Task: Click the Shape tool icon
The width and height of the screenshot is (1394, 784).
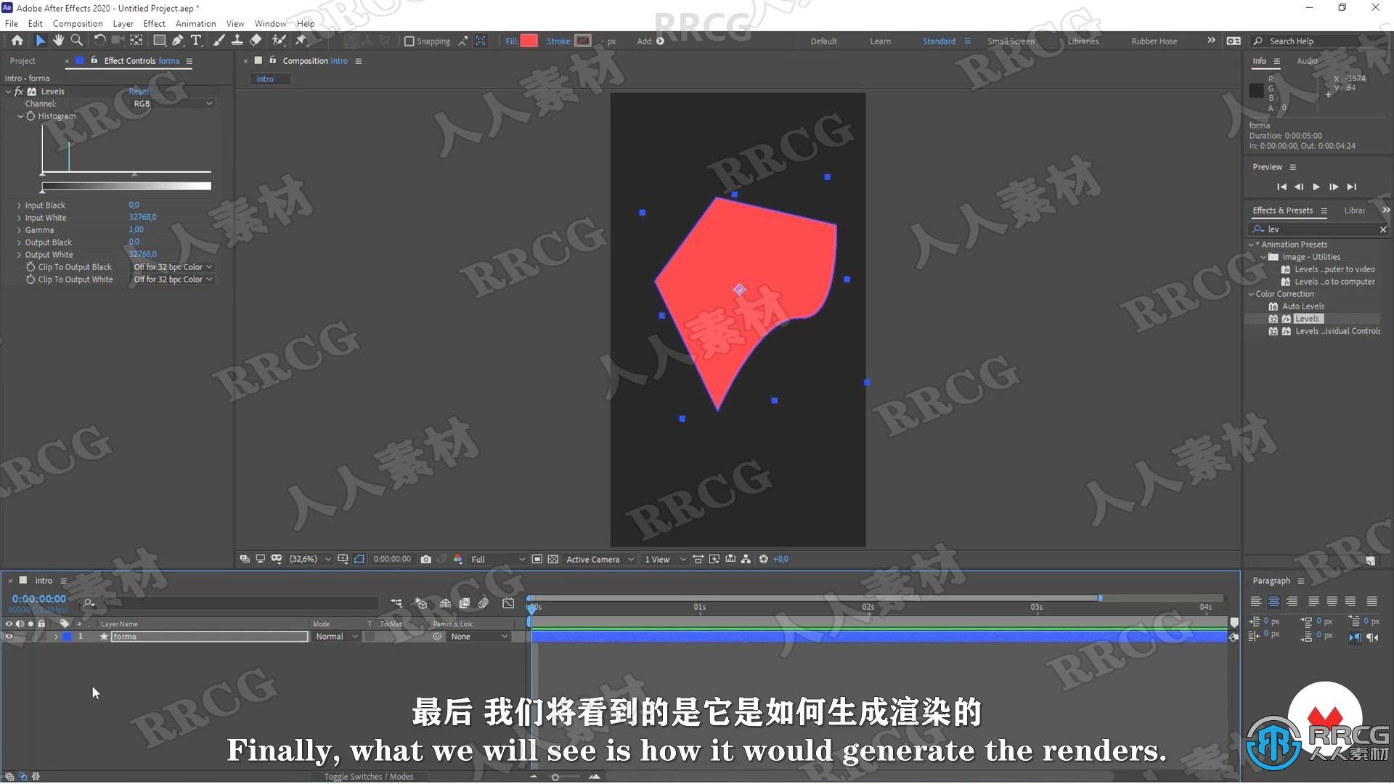Action: [159, 40]
